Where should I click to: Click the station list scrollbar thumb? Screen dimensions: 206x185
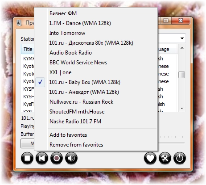pyautogui.click(x=181, y=75)
